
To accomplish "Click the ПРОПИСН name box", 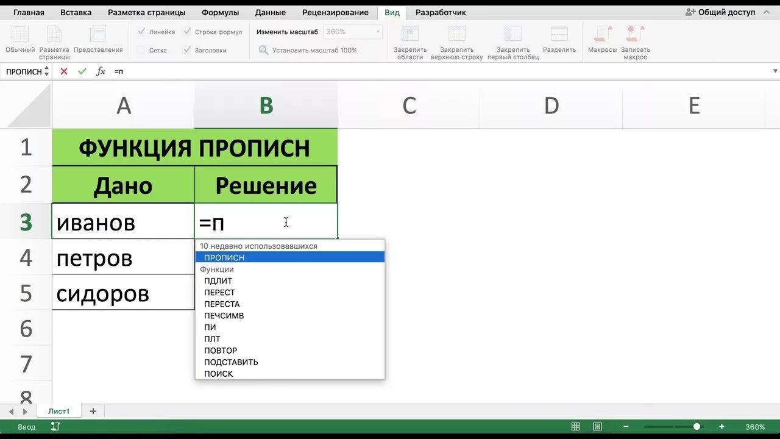I will [24, 71].
